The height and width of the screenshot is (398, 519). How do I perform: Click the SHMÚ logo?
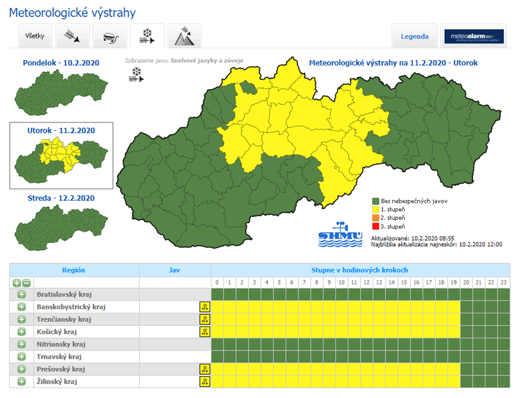click(340, 234)
